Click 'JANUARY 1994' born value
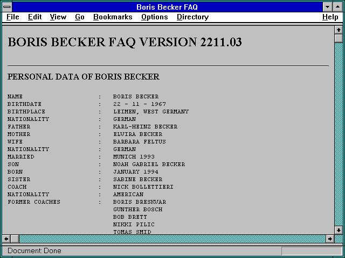This screenshot has width=345, height=258. click(136, 172)
